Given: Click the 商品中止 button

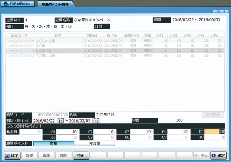Looking at the screenshot, I should coord(213,115).
